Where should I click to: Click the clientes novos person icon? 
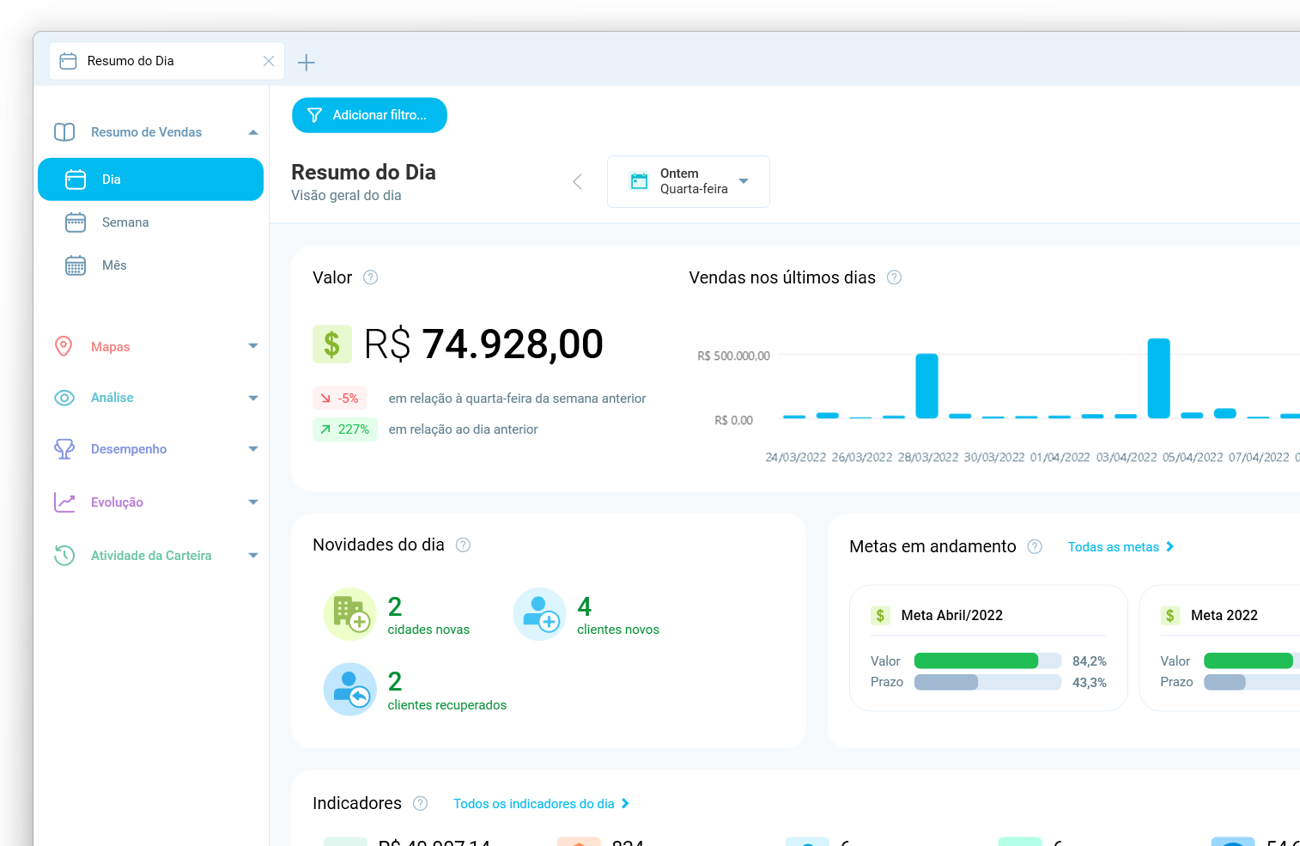click(539, 614)
